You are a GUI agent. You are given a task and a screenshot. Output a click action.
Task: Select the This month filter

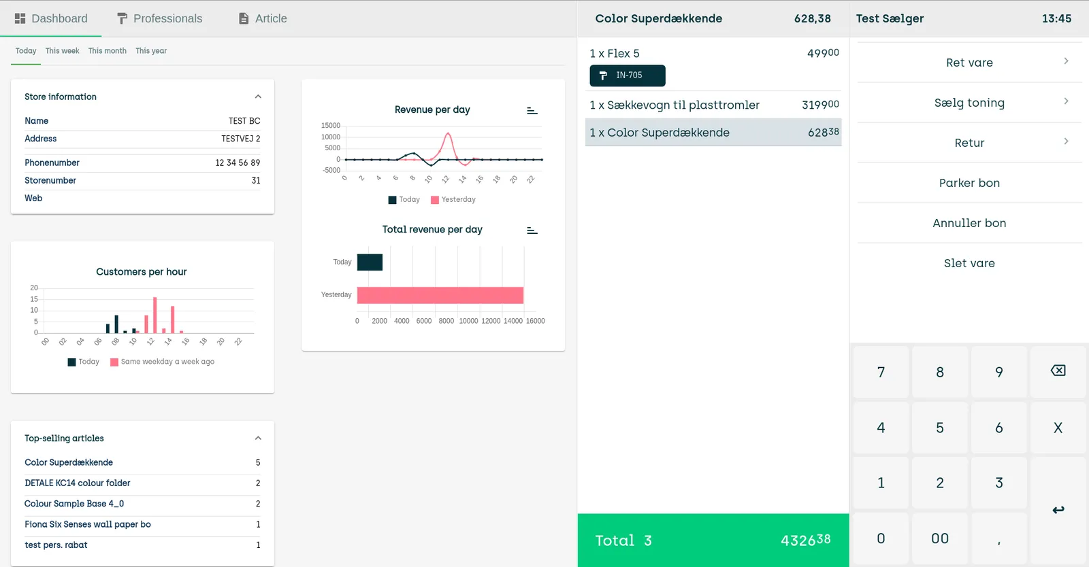point(107,51)
